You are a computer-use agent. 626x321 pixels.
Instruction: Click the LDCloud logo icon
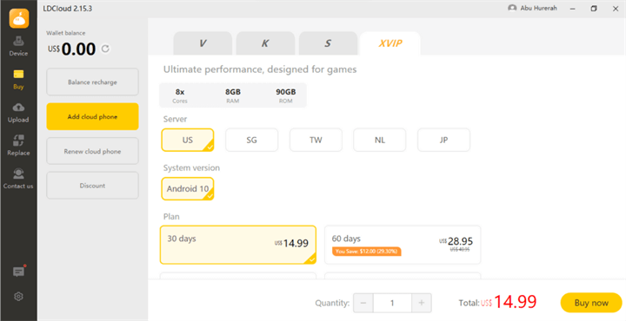pos(19,18)
